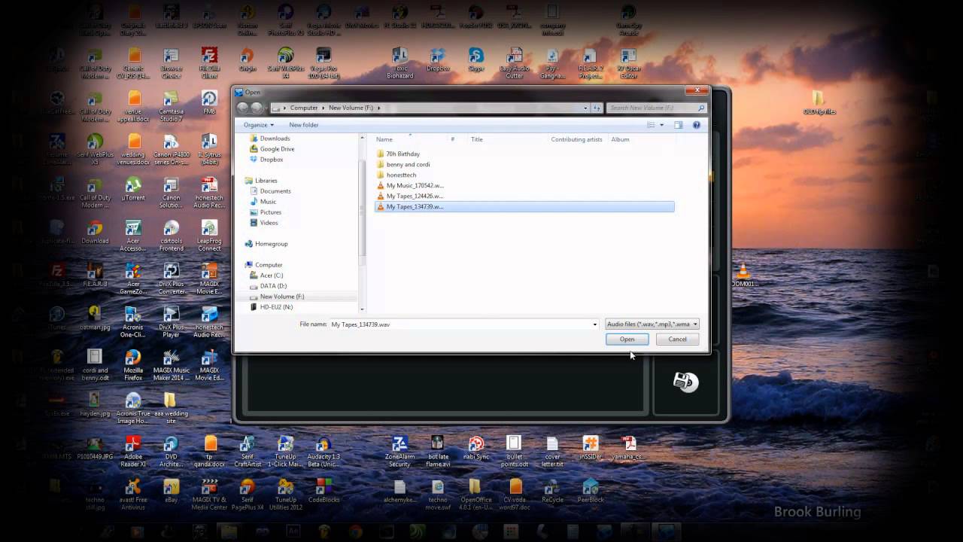Open the selected file with the Open button

pyautogui.click(x=627, y=339)
